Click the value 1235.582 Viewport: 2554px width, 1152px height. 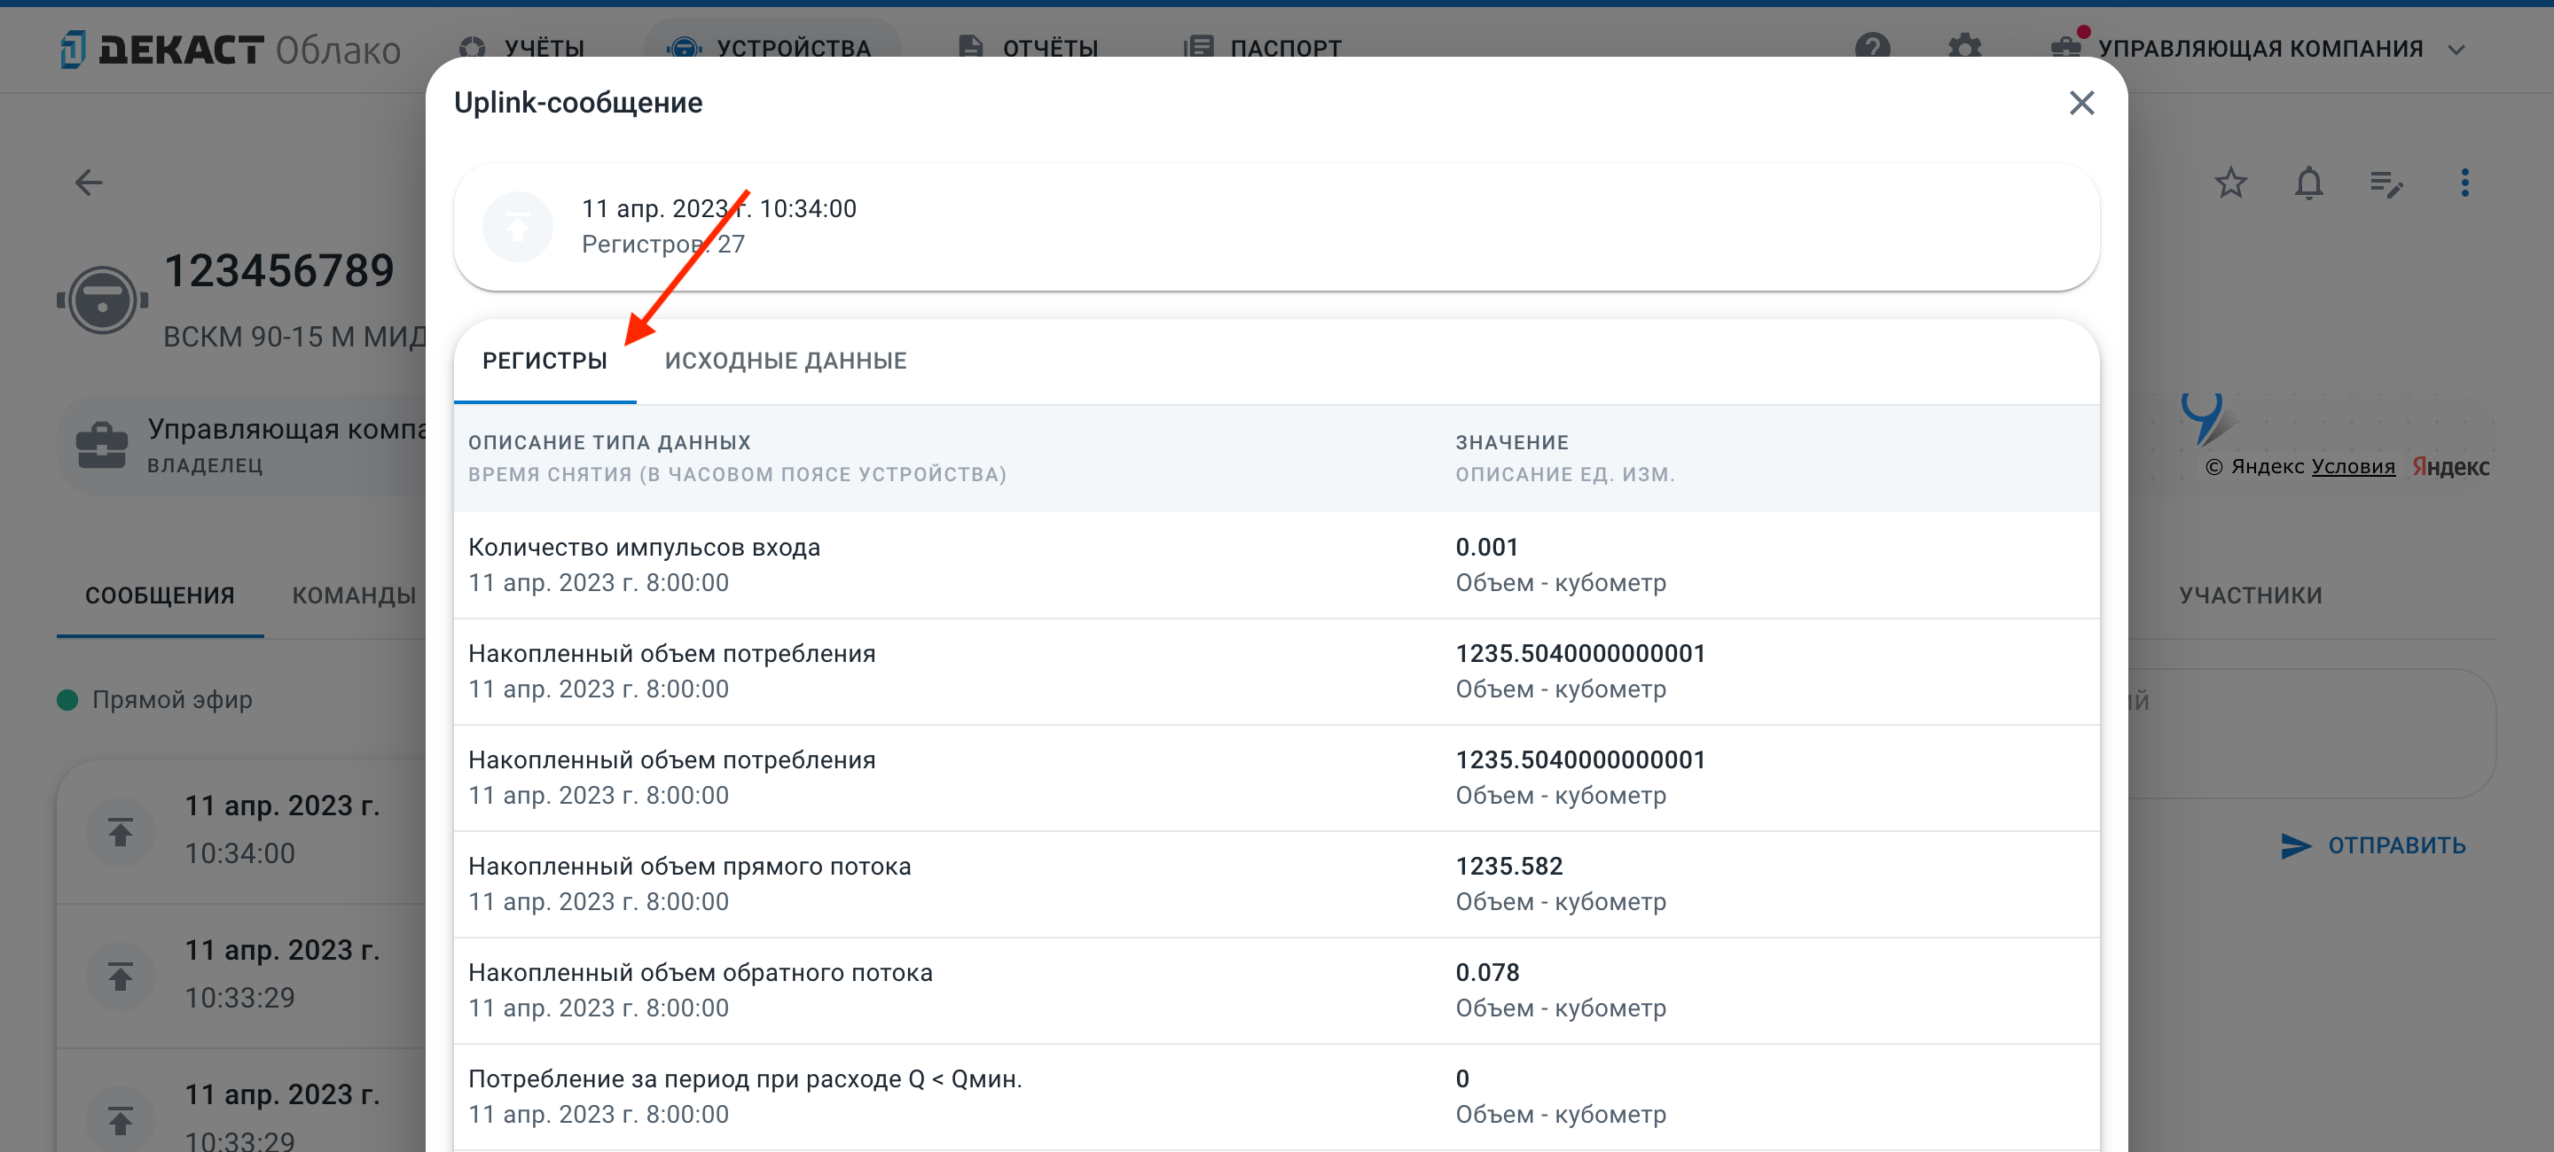pyautogui.click(x=1509, y=866)
